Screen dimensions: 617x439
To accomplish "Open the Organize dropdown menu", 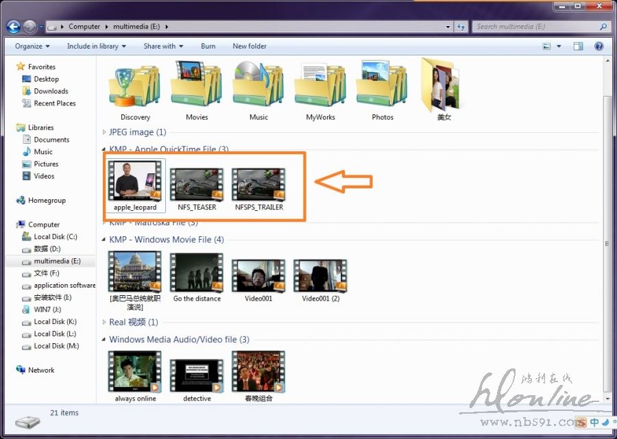I will point(32,47).
